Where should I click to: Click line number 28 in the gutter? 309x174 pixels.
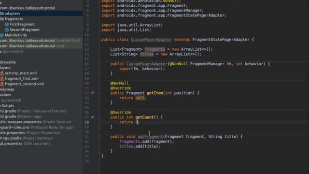click(x=86, y=122)
